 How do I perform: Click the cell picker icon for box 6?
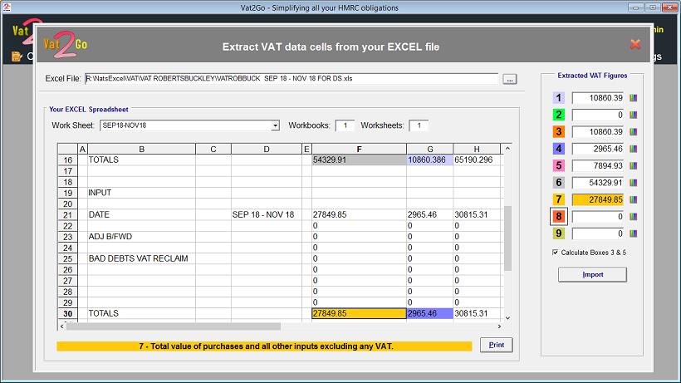[x=633, y=183]
